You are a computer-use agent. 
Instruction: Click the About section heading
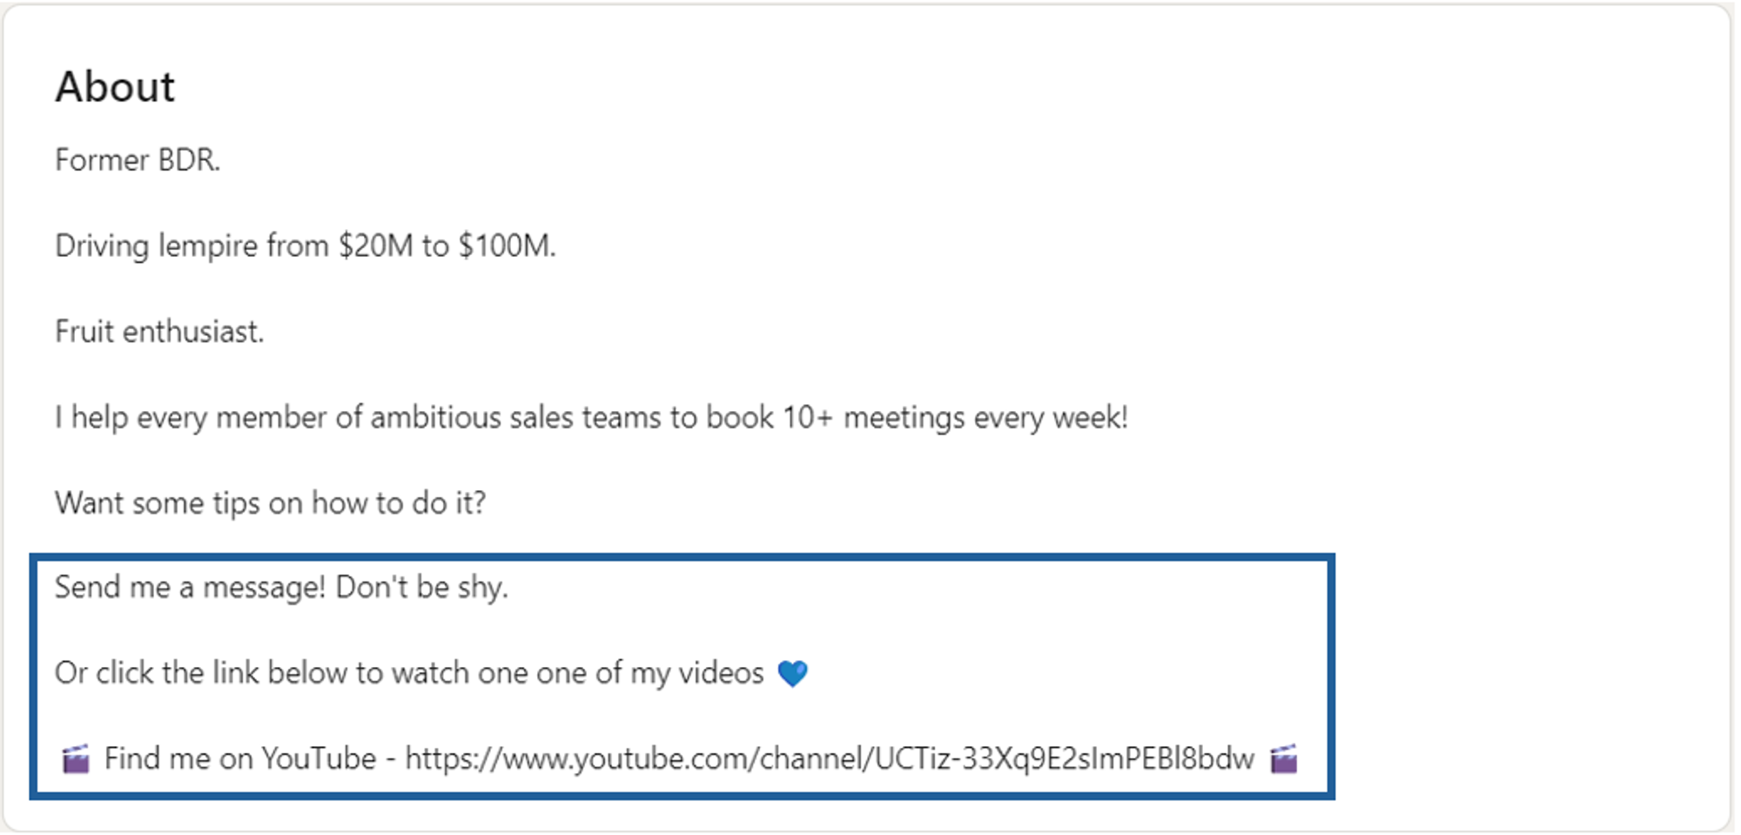115,87
